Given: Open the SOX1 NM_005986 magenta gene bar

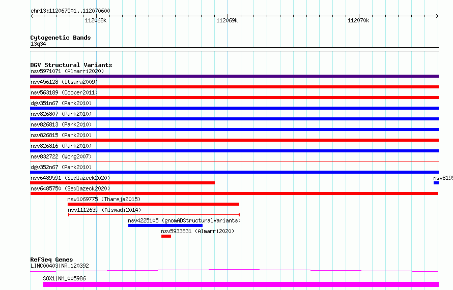Looking at the screenshot, I should [241, 284].
